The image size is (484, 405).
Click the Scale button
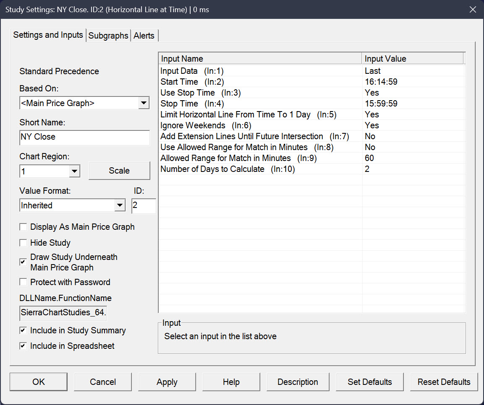click(x=119, y=171)
